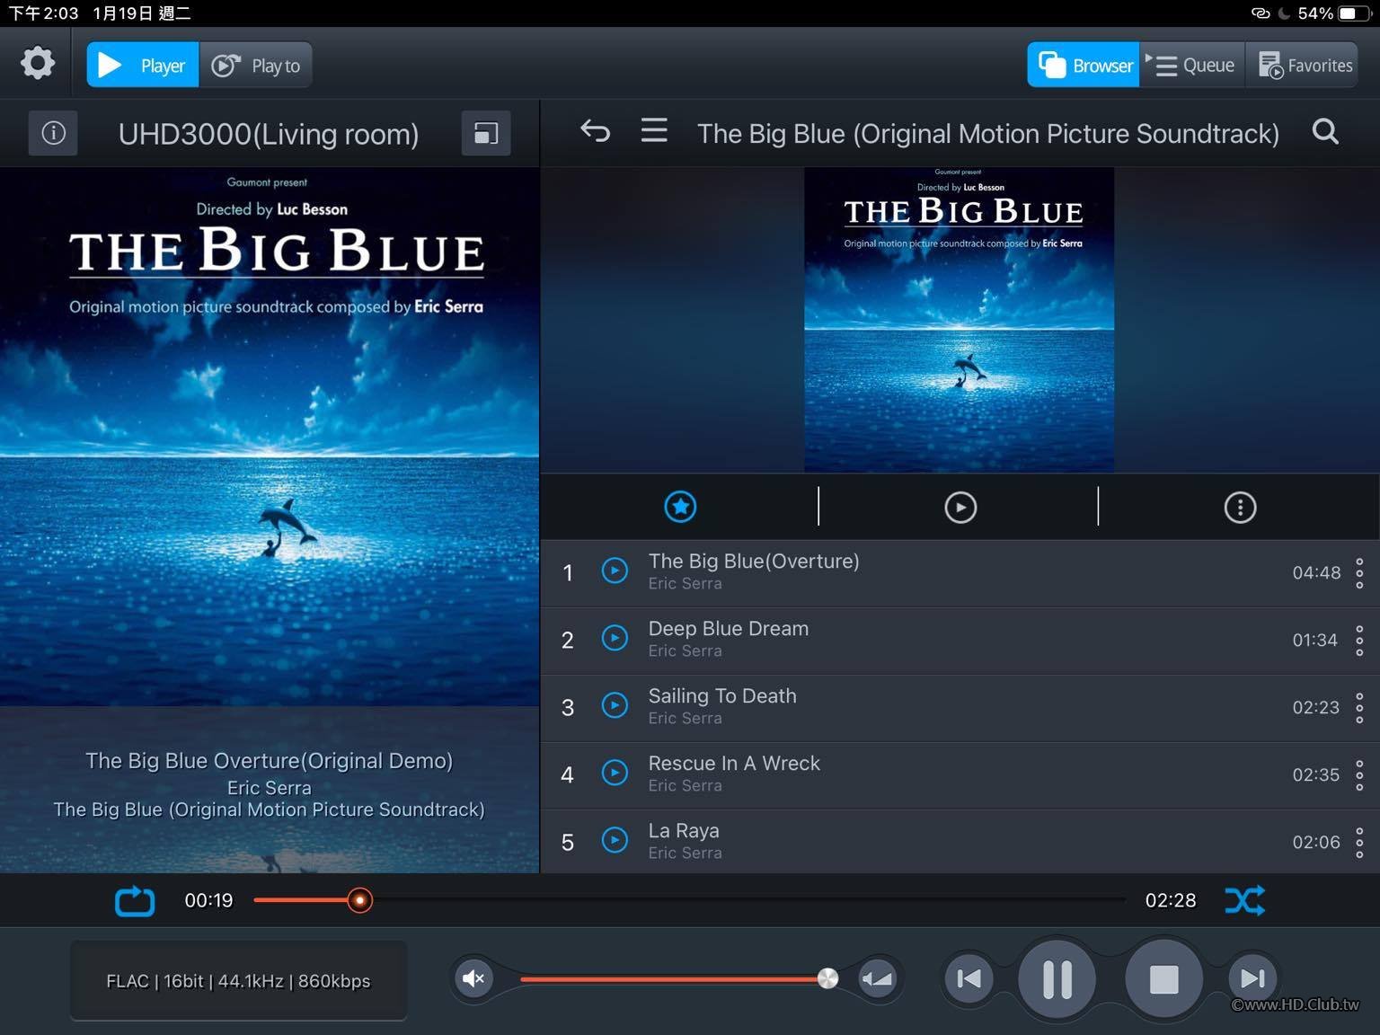This screenshot has height=1035, width=1380.
Task: Stop playback
Action: pyautogui.click(x=1163, y=979)
